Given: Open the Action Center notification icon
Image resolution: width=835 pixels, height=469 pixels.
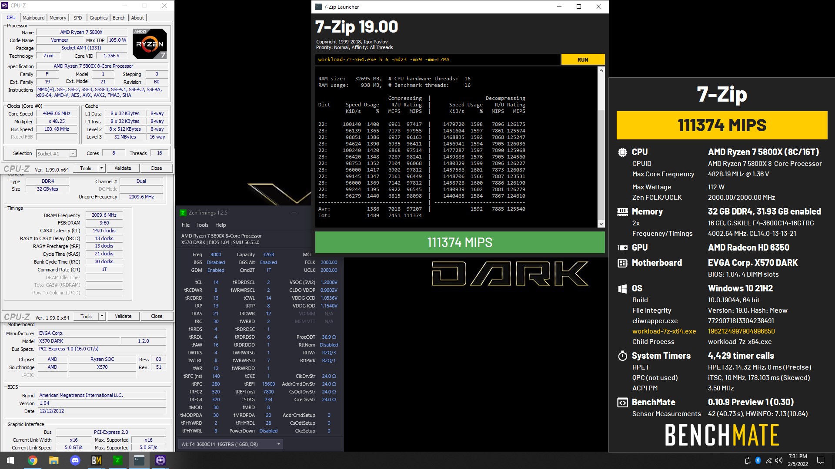Looking at the screenshot, I should [821, 460].
